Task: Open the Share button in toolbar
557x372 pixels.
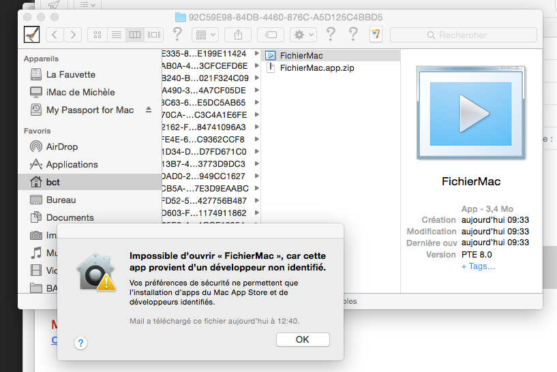Action: [237, 34]
